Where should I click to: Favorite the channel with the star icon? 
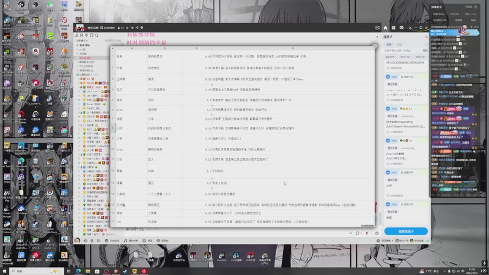(x=127, y=28)
